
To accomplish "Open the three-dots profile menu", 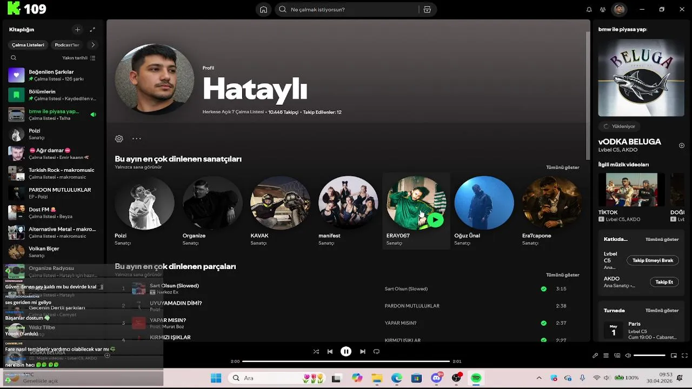I will point(137,138).
